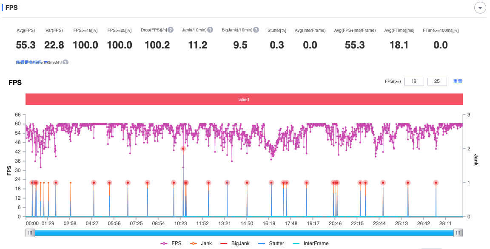Click the right handle of the time range slider

point(458,233)
